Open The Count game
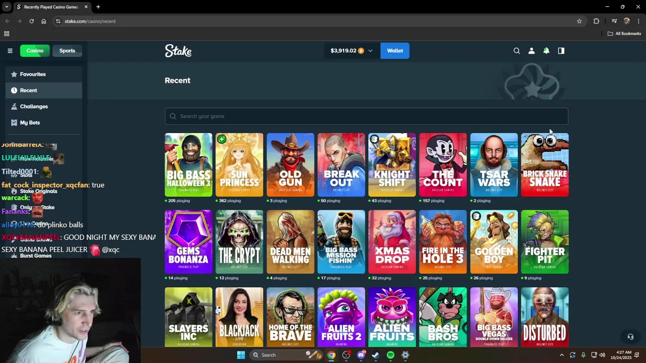Image resolution: width=646 pixels, height=363 pixels. point(443,165)
